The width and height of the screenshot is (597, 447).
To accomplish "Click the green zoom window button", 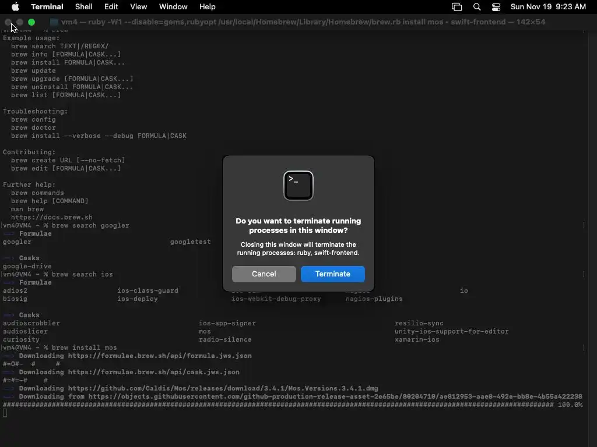I will [31, 22].
